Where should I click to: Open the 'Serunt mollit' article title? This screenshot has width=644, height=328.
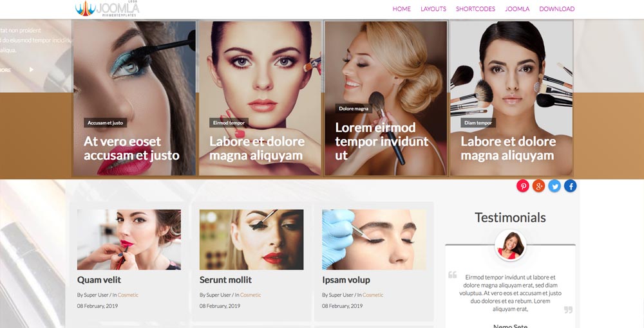tap(225, 280)
